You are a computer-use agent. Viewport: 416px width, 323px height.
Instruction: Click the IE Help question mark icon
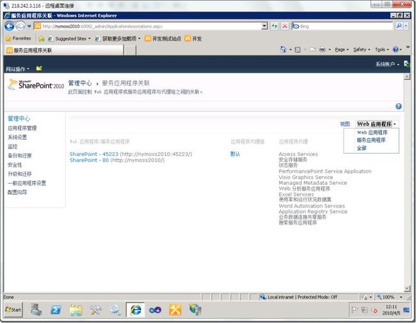396,50
